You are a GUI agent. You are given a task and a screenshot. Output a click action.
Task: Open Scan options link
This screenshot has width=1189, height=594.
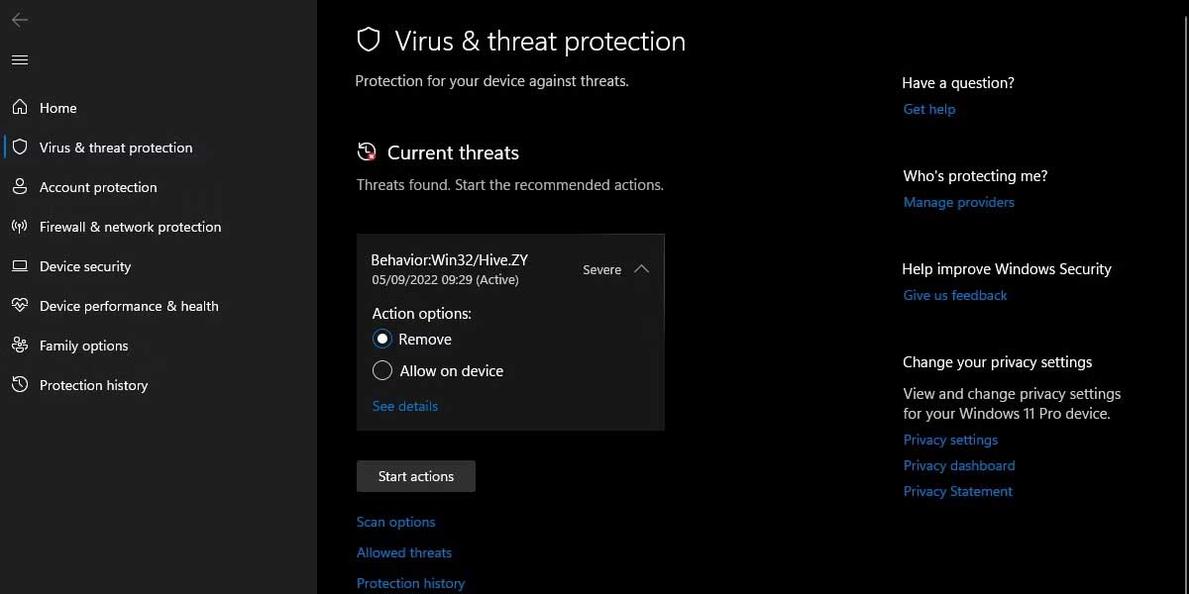point(395,522)
